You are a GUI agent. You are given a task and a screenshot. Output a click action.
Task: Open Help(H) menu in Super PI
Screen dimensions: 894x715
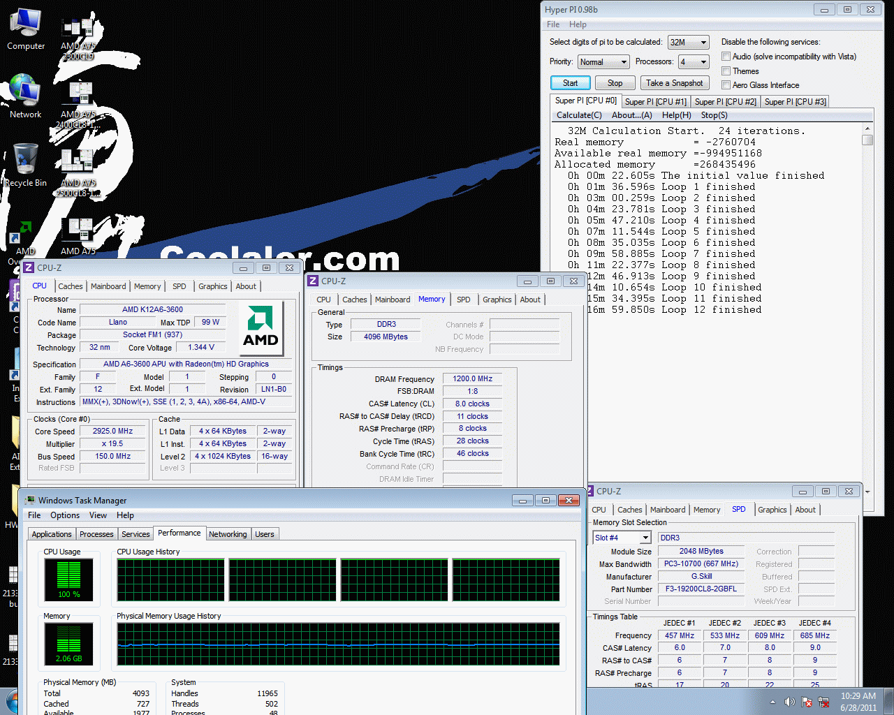(676, 115)
